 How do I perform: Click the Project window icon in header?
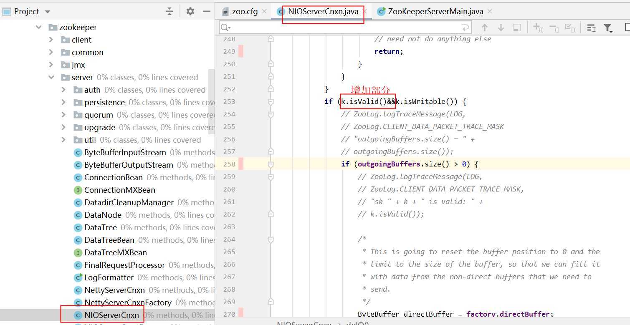point(6,11)
